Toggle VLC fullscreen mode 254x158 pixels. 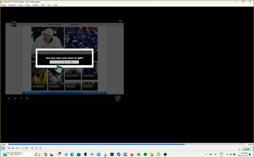tap(23, 148)
